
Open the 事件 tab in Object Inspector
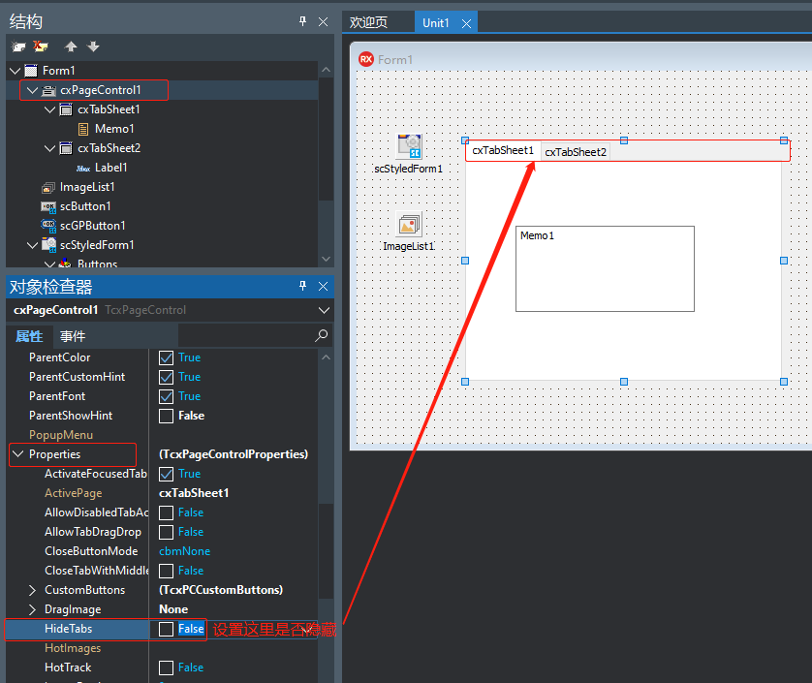(73, 336)
